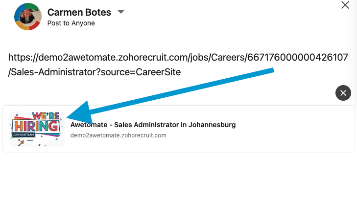Click the 'WE'RE' text in the thumbnail
Screen dimensions: 357x199
coord(45,116)
